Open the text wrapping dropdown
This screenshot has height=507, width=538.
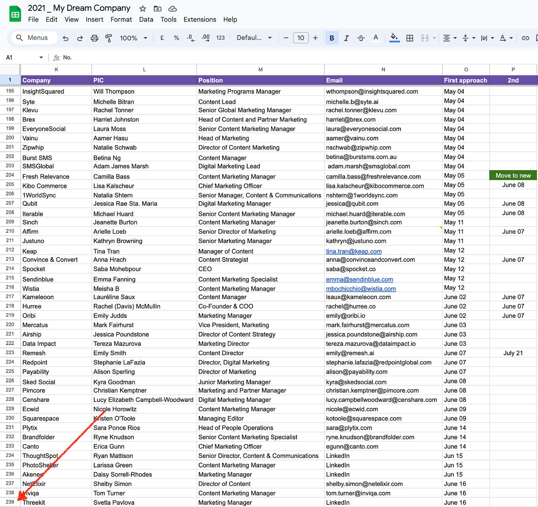pyautogui.click(x=487, y=38)
